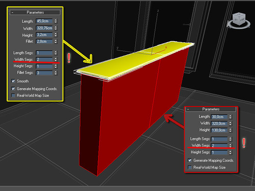This screenshot has width=255, height=191.
Task: Click Length field showing 45,0cm
Action: coord(44,21)
